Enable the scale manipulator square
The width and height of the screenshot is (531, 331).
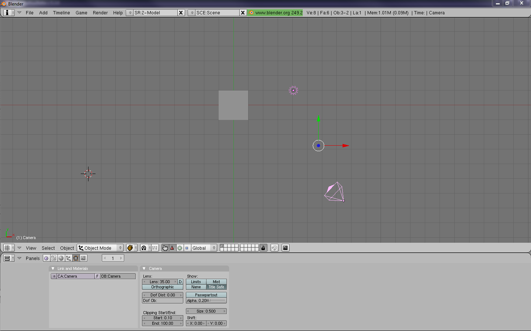tap(187, 248)
